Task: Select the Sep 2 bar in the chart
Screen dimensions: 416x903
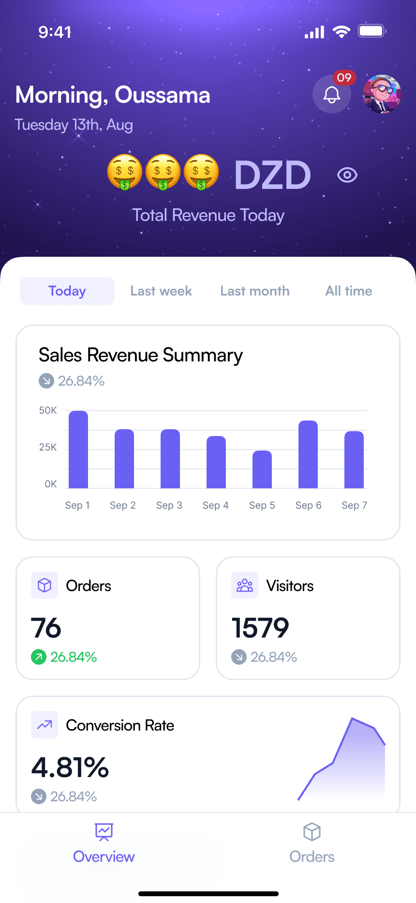Action: (x=124, y=459)
